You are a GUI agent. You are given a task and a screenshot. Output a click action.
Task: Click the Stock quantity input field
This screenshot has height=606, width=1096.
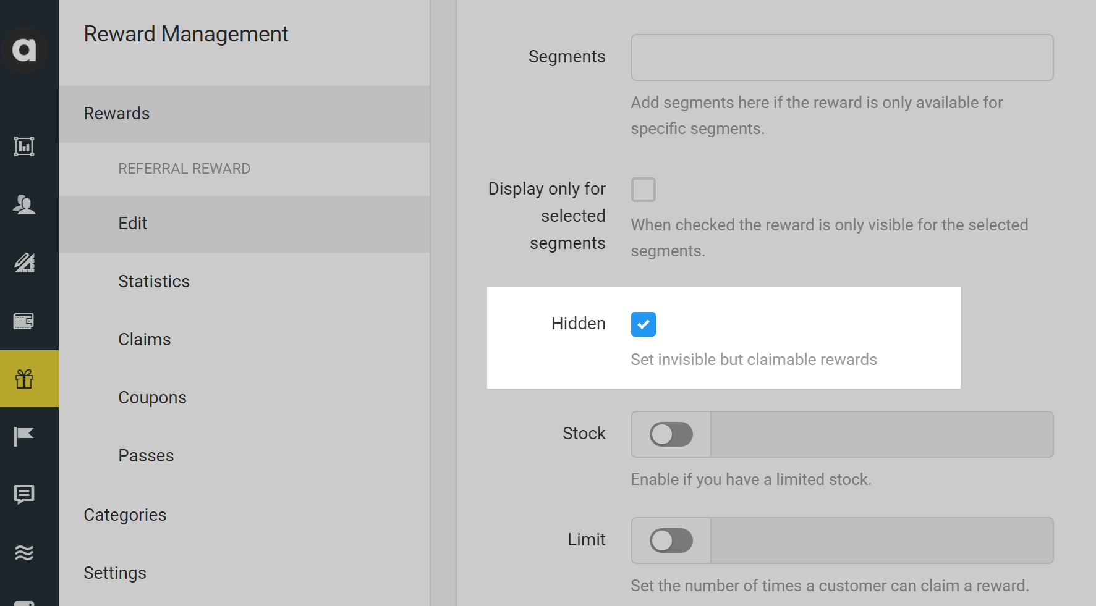pos(881,434)
